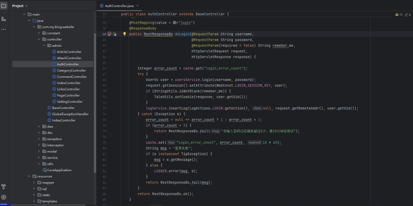Click the remeber_me parameter on line 62
This screenshot has width=413, height=206.
283,46
